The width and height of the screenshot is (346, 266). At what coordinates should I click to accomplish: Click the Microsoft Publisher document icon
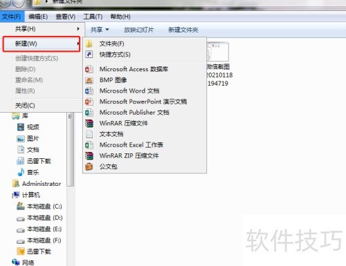[89, 113]
